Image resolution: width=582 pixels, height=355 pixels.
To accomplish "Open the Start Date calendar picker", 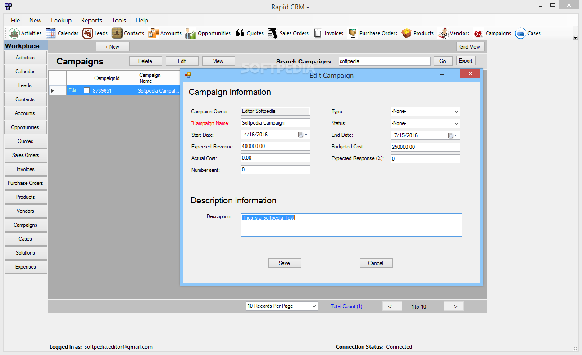I will 303,135.
